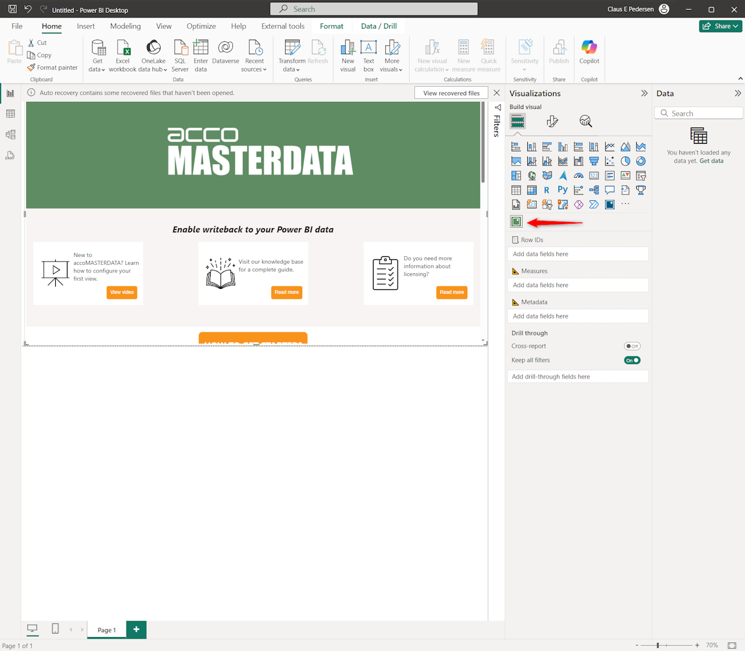Open the Analytics magnifier pane icon

(x=586, y=121)
